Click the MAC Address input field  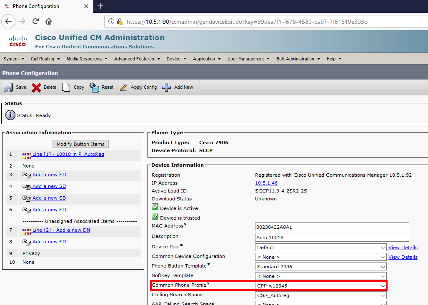pos(332,227)
